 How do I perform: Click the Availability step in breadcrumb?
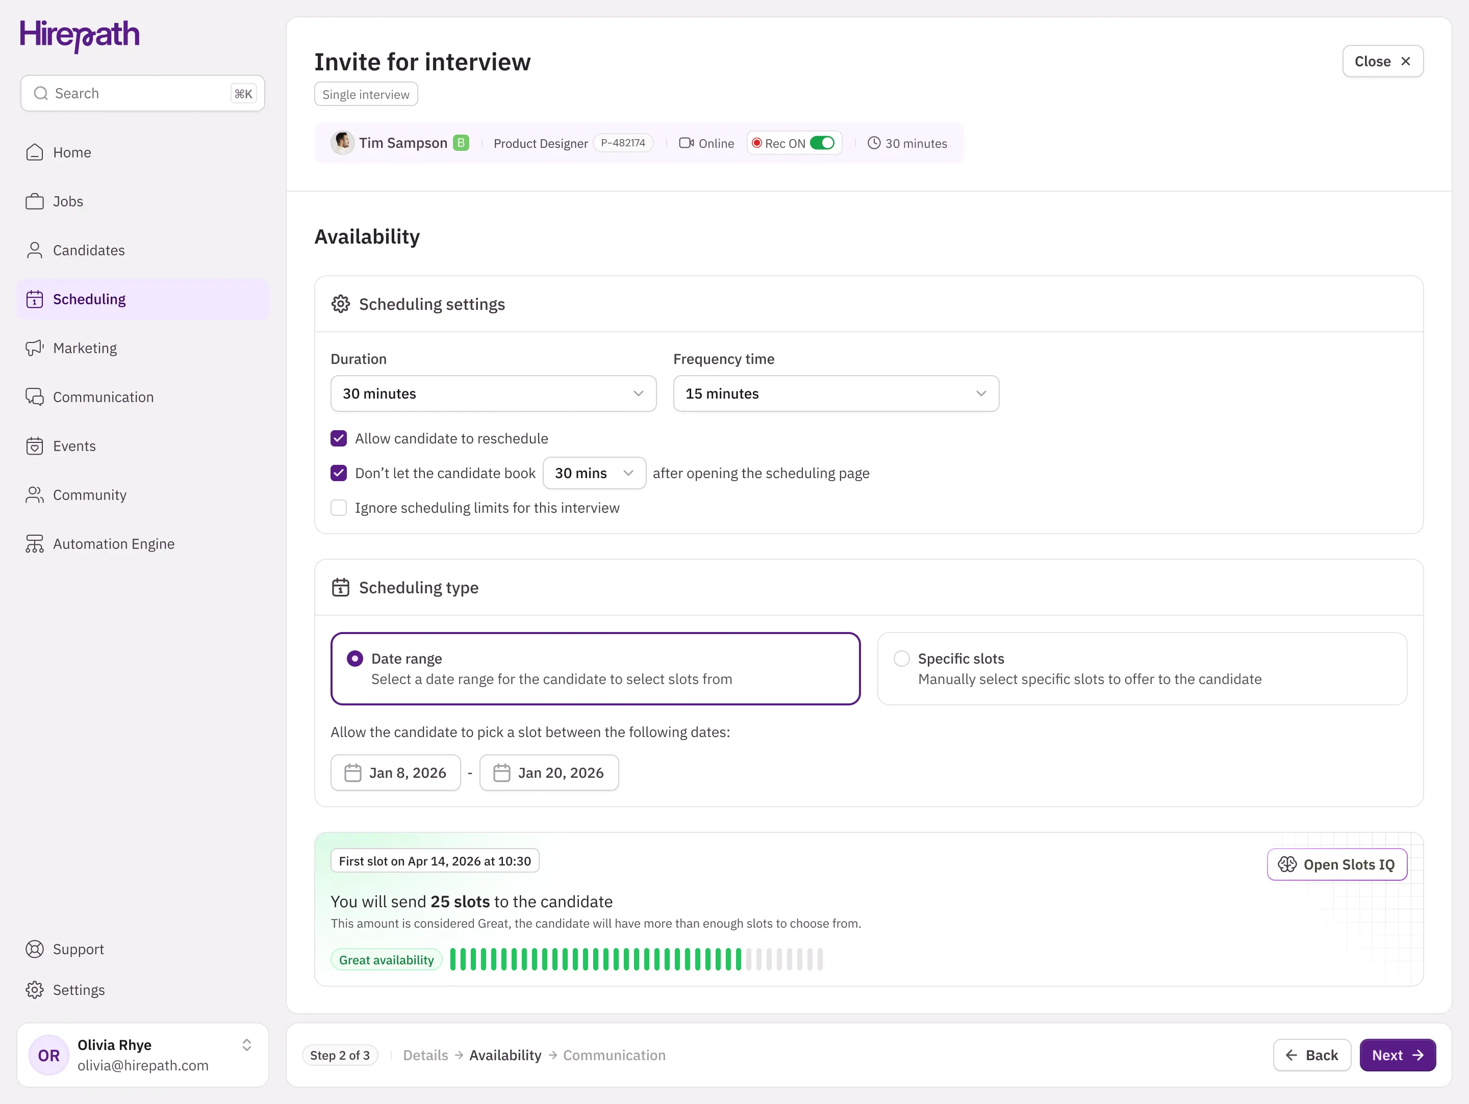(x=505, y=1056)
